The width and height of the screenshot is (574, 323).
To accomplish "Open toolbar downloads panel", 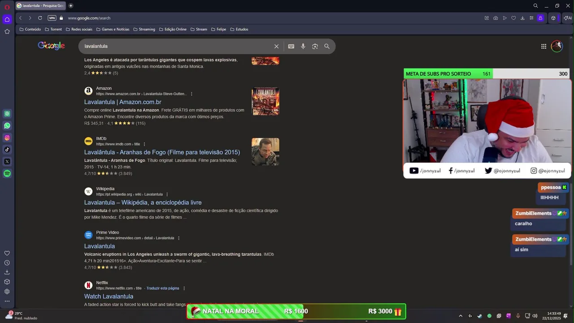I will [522, 18].
